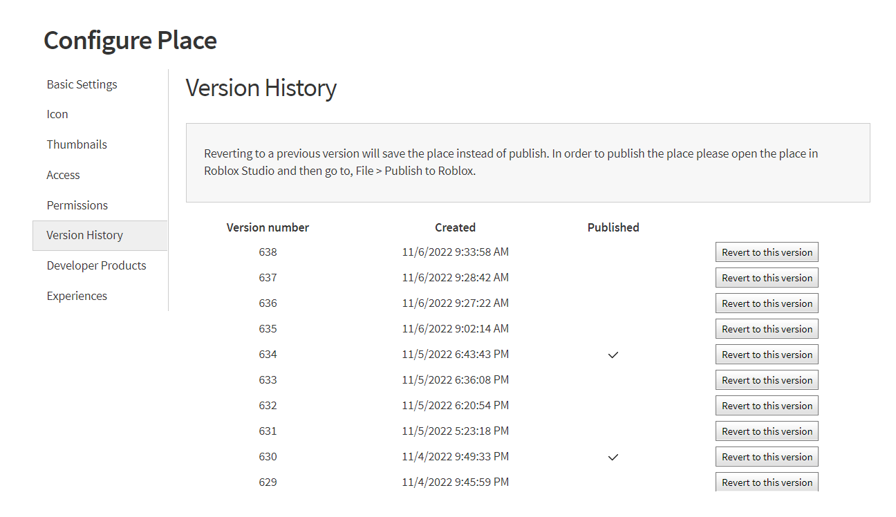This screenshot has width=896, height=517.
Task: Revert to version 637
Action: 767,278
